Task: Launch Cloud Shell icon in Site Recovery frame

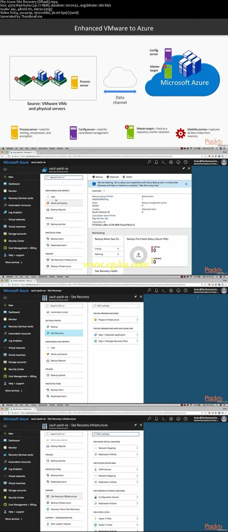Action: pyautogui.click(x=163, y=290)
